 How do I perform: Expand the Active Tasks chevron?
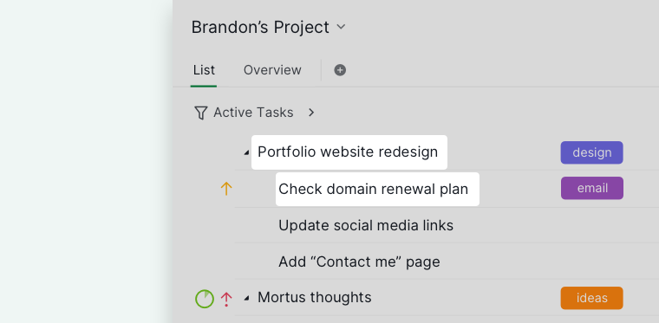tap(311, 113)
